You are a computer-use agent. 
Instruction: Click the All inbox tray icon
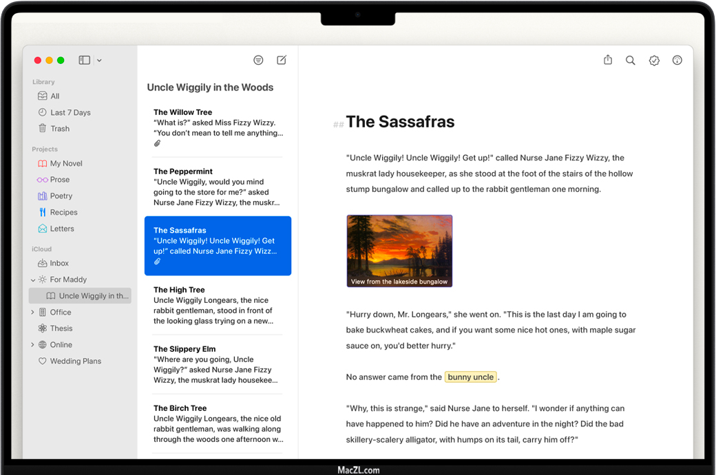click(x=43, y=96)
